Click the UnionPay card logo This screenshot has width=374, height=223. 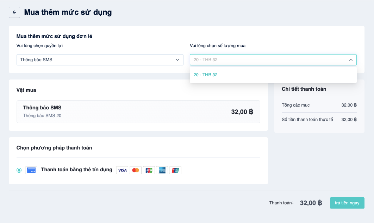[x=175, y=170]
